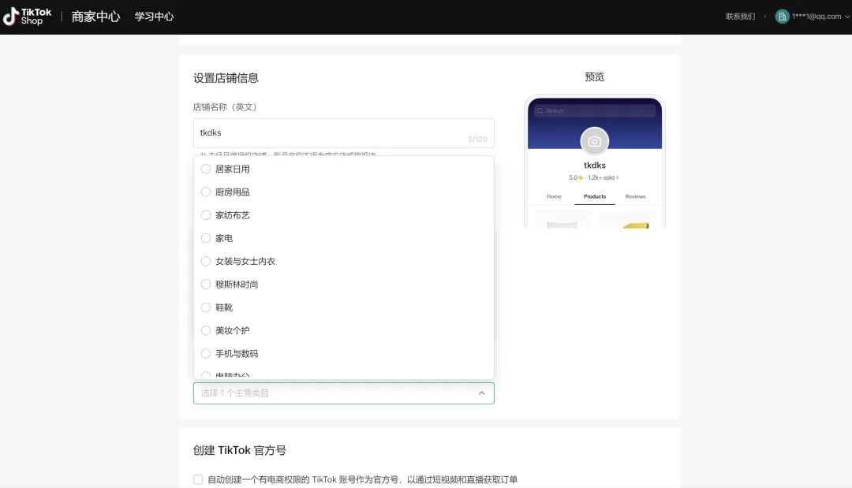Image resolution: width=852 pixels, height=488 pixels.
Task: Collapse the open category list via the chevron
Action: pyautogui.click(x=481, y=392)
